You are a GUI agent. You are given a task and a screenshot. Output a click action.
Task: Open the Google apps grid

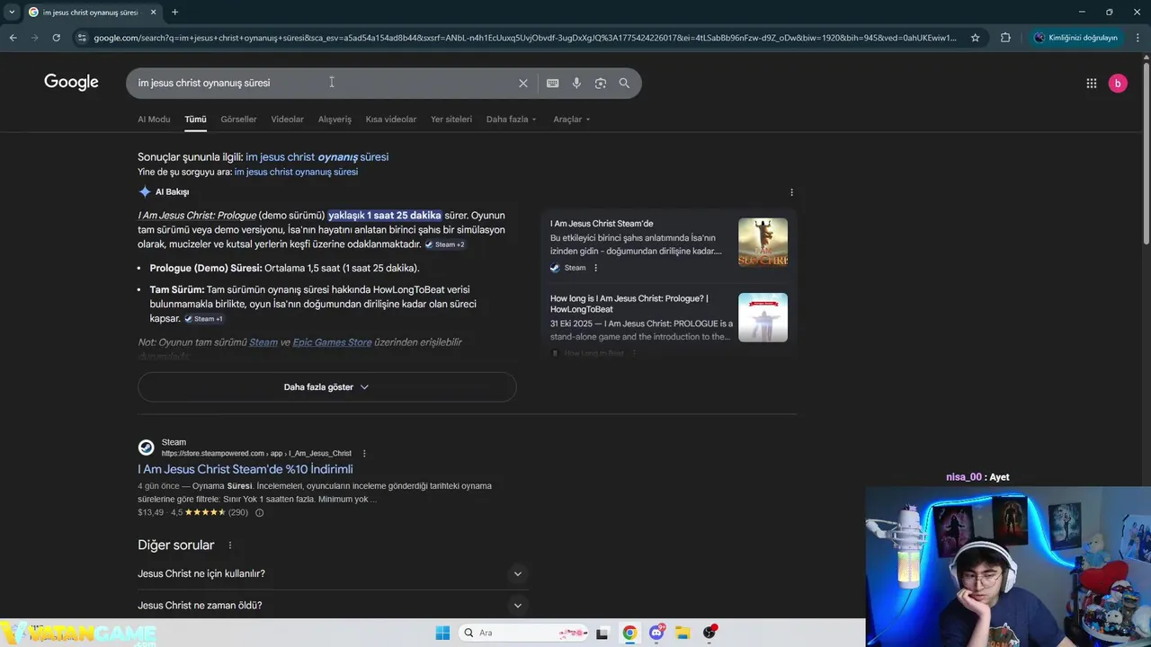click(x=1091, y=83)
